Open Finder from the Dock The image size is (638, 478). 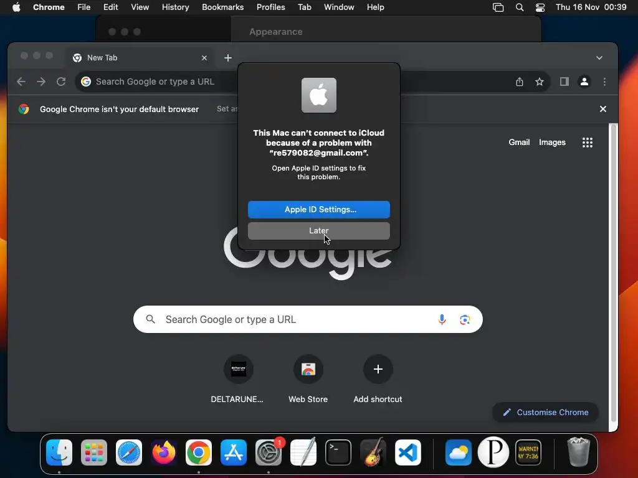59,452
